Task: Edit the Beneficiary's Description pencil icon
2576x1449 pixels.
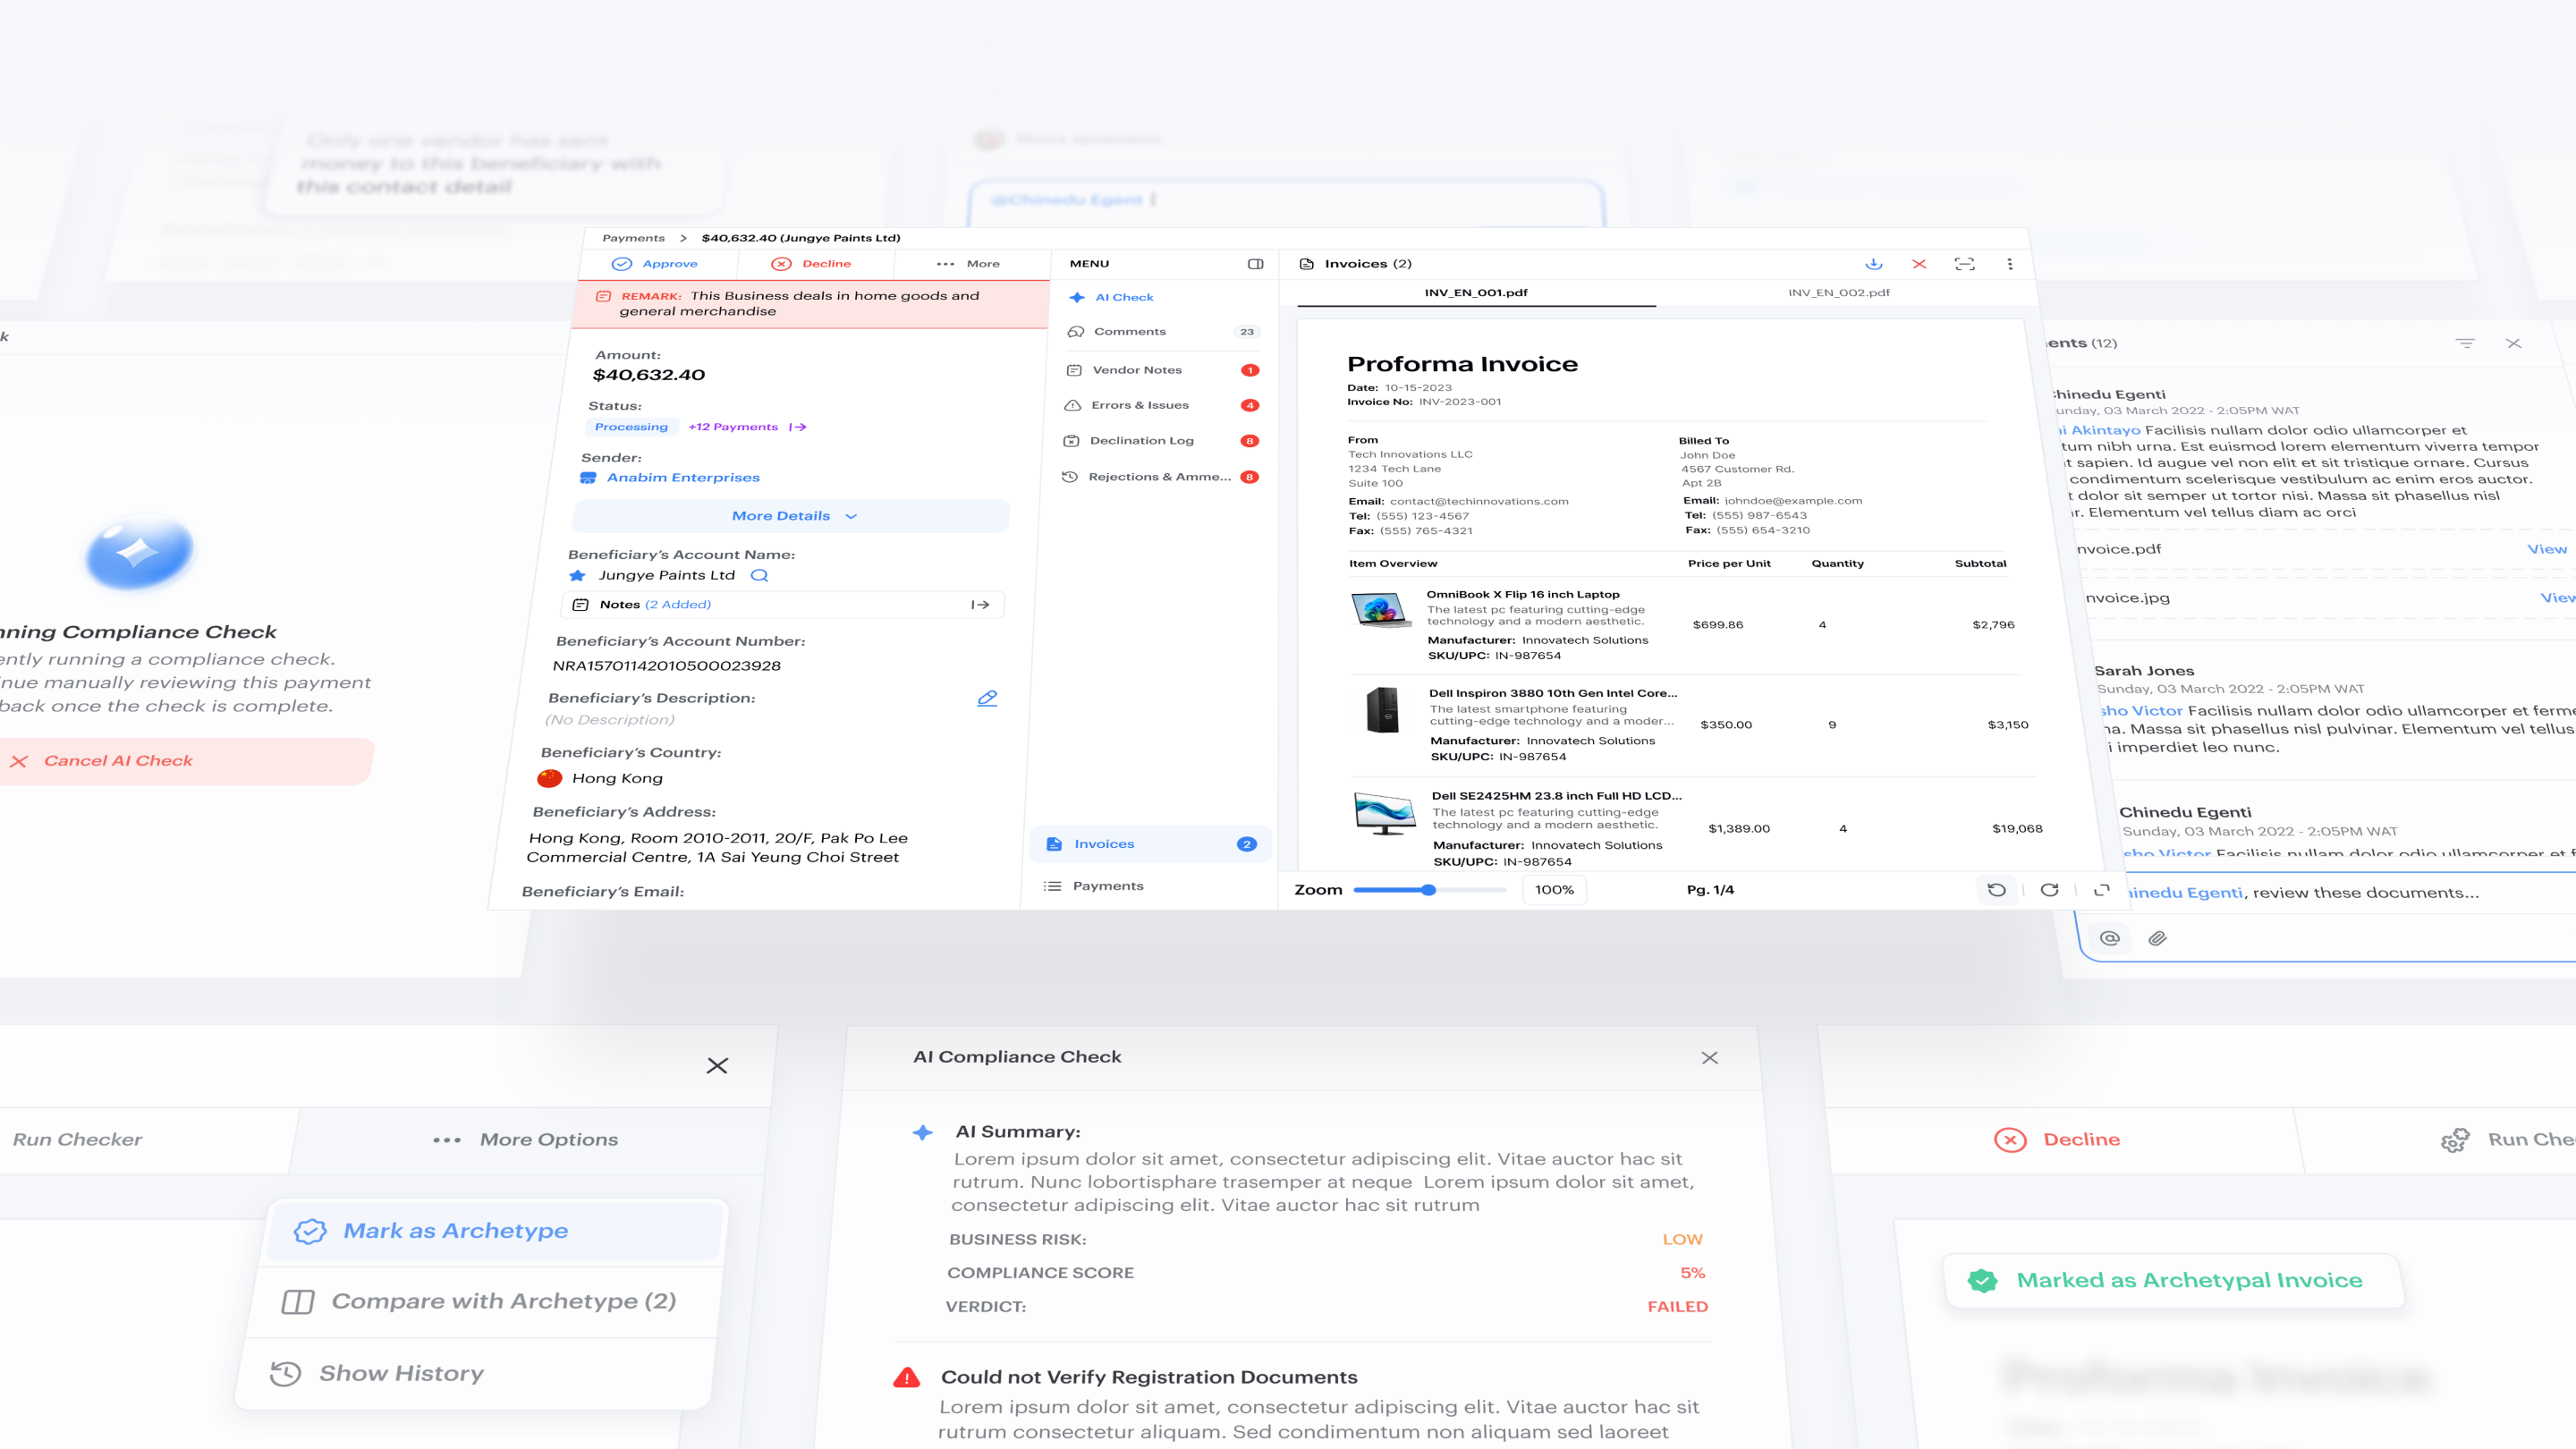Action: [x=987, y=698]
